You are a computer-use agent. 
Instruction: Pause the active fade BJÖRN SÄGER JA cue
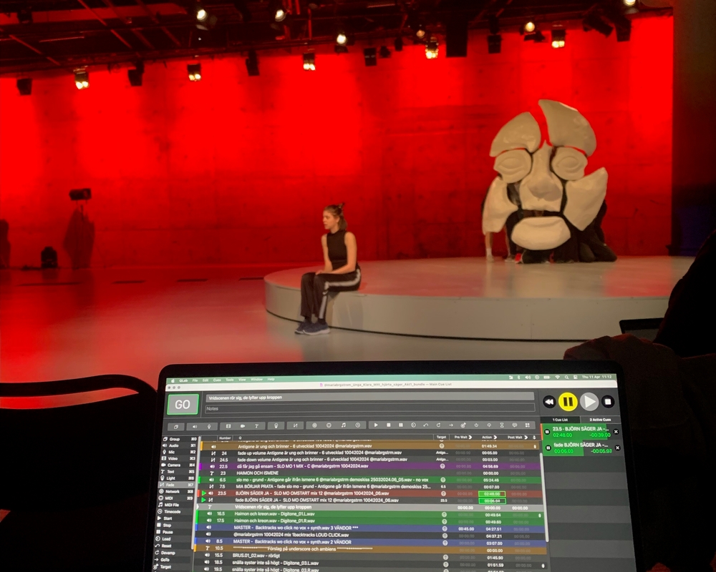click(547, 448)
